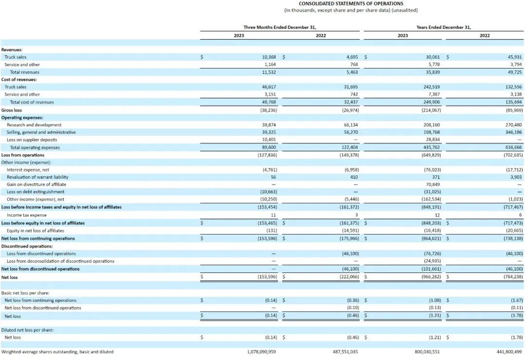The height and width of the screenshot is (357, 525).
Task: Select 'Net loss from continuing operations' label
Action: (38, 238)
